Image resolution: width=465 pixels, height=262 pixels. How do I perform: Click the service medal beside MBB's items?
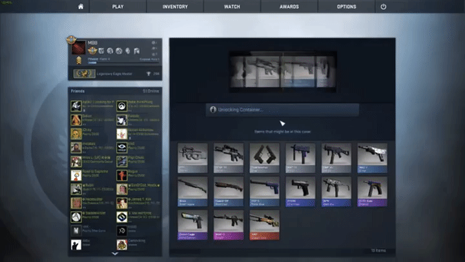click(x=92, y=51)
